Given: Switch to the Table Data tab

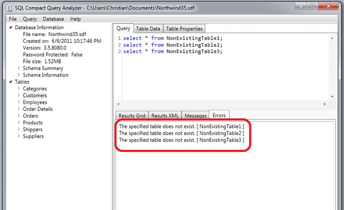Looking at the screenshot, I should tap(148, 29).
